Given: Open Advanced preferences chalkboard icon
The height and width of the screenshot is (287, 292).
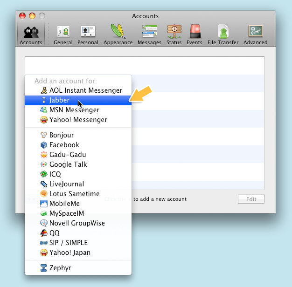Looking at the screenshot, I should point(255,34).
